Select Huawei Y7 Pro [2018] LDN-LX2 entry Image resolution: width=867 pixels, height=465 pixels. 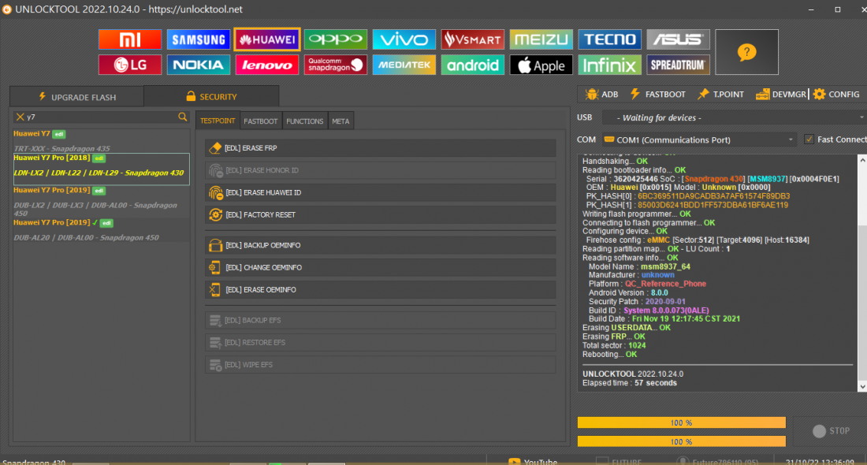101,169
